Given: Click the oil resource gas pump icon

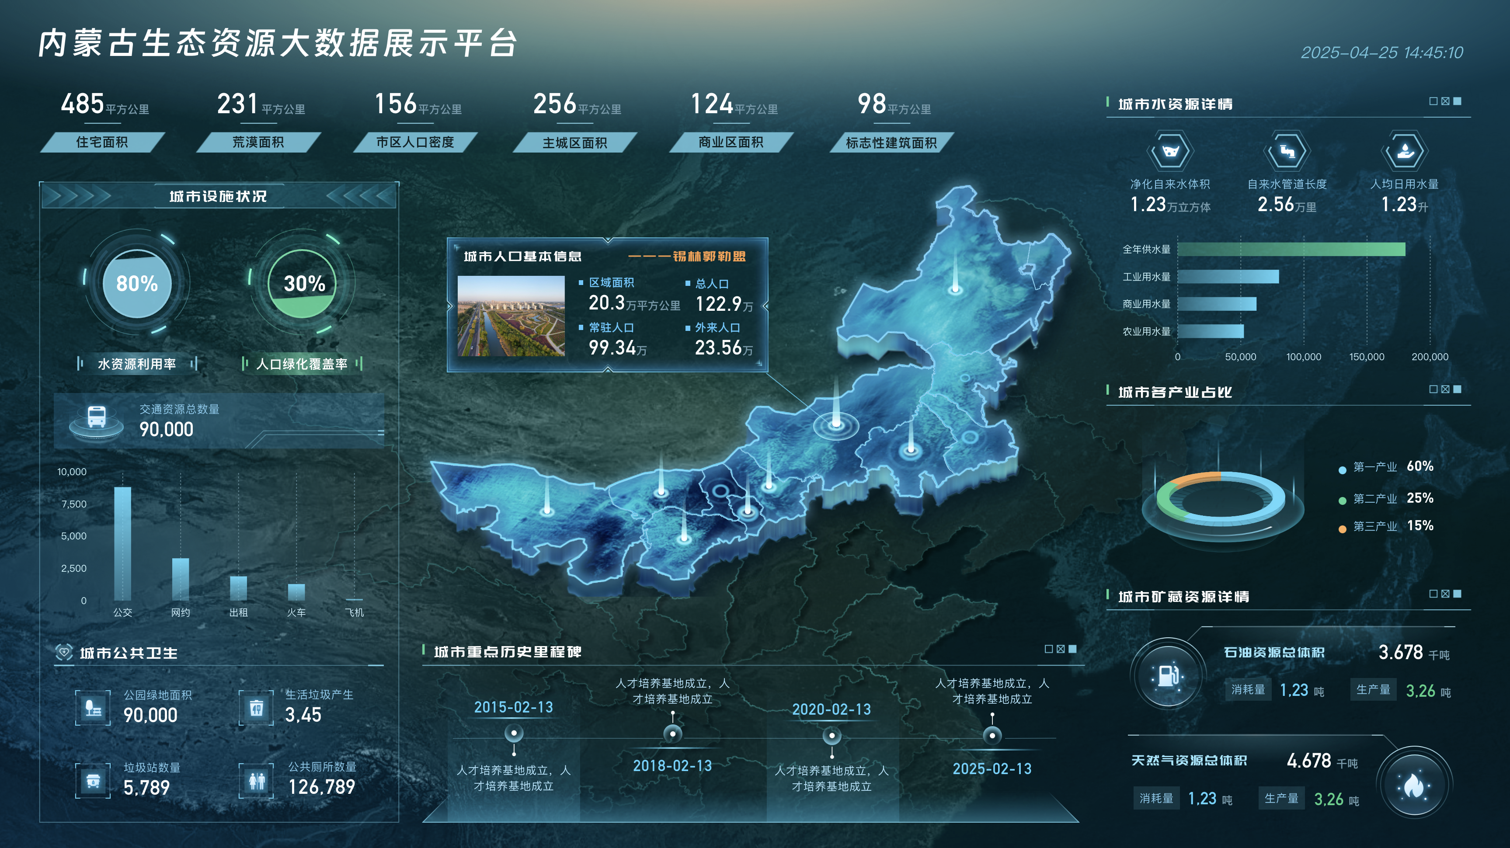Looking at the screenshot, I should pos(1168,675).
